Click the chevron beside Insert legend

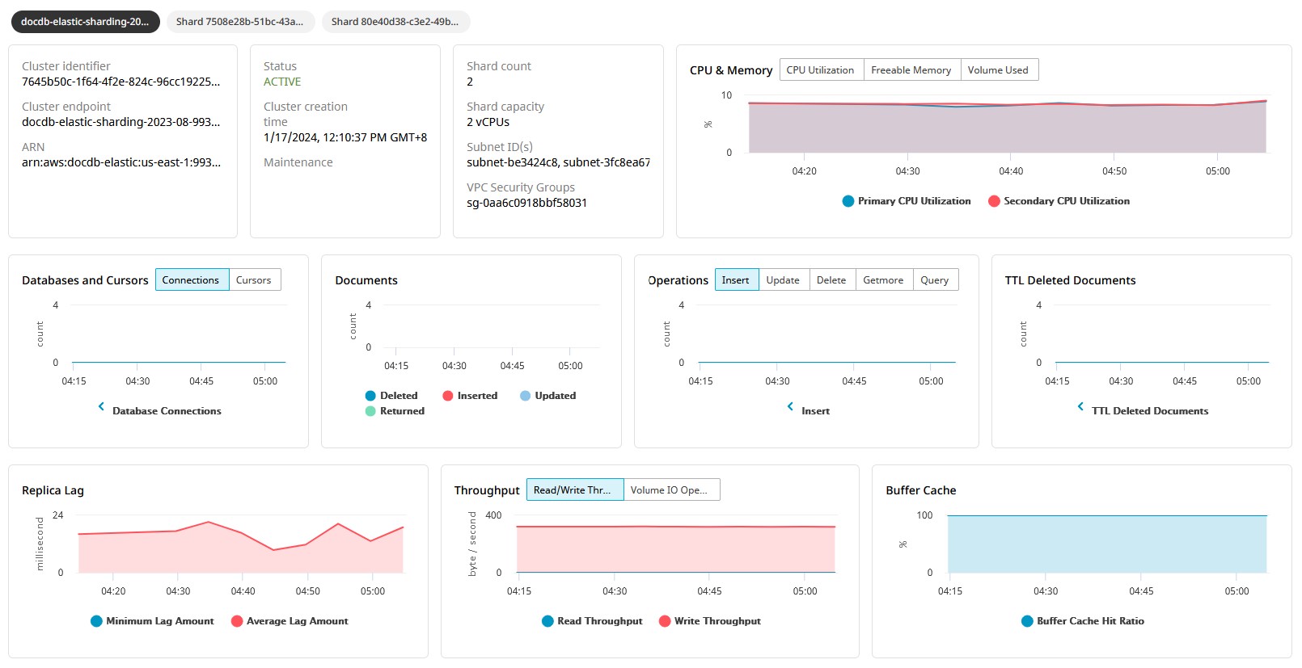pos(790,406)
